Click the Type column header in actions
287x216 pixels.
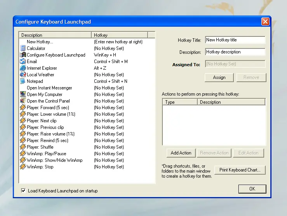(x=180, y=102)
